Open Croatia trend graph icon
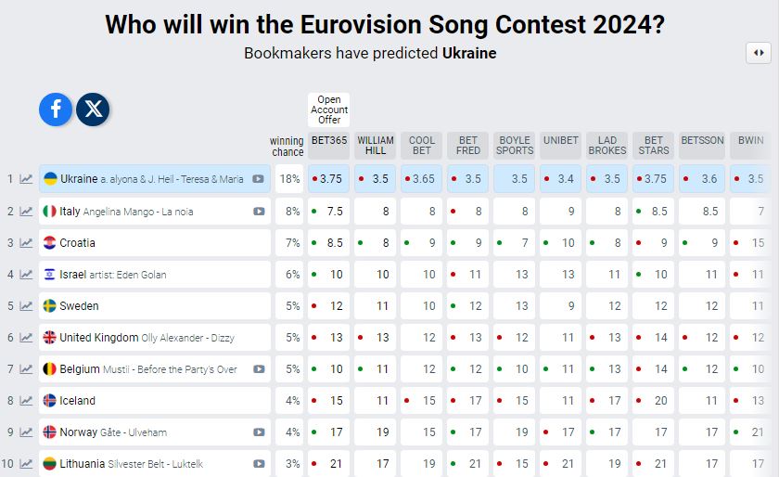Screen dimensions: 779x477 pyautogui.click(x=26, y=243)
